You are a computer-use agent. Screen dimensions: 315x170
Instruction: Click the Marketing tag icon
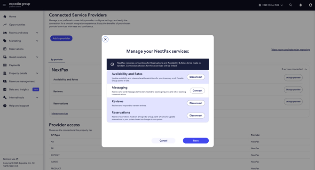(x=5, y=41)
